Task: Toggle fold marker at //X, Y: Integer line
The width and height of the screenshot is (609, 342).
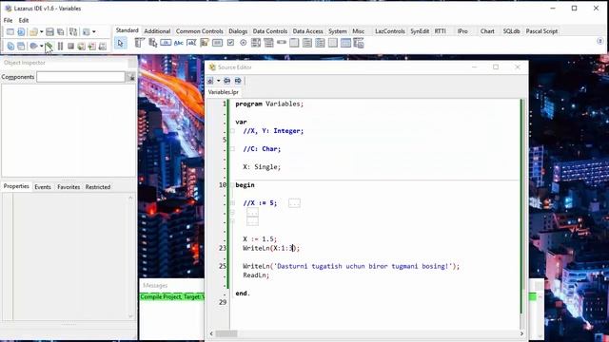Action: [x=232, y=131]
